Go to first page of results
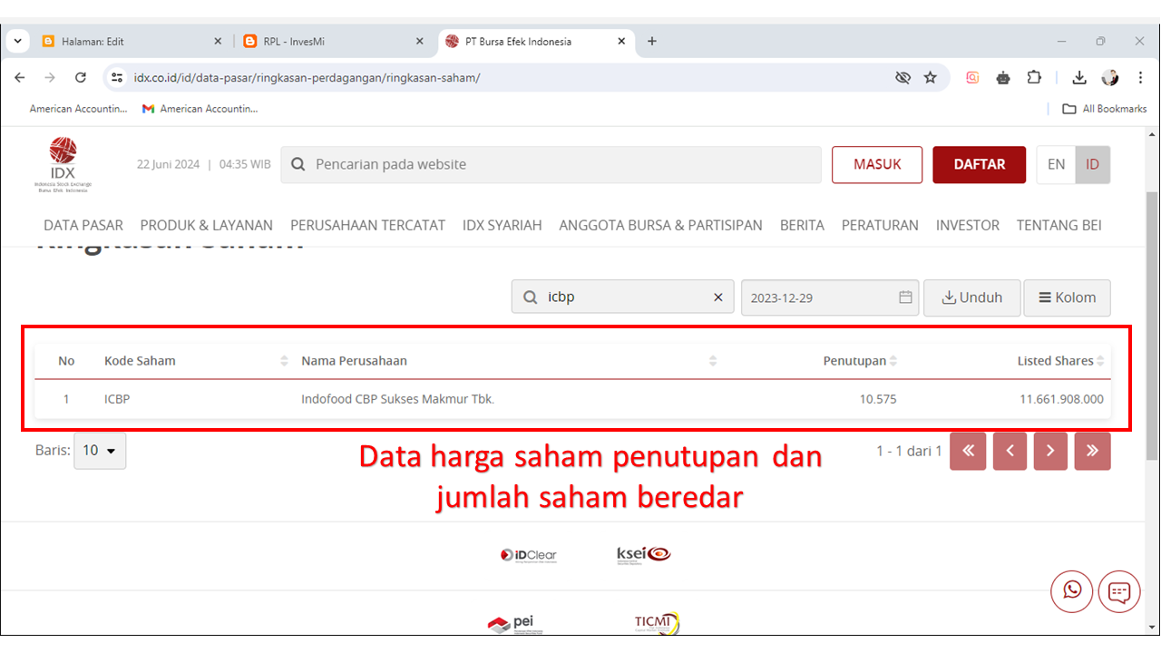The image size is (1161, 653). (x=968, y=451)
